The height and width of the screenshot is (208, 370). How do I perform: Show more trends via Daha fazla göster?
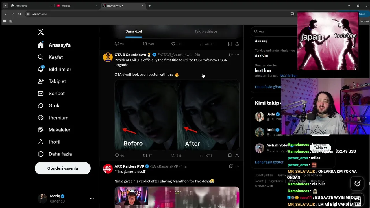(268, 87)
